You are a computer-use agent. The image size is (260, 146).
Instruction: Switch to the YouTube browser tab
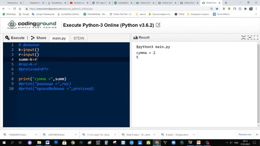point(79,3)
